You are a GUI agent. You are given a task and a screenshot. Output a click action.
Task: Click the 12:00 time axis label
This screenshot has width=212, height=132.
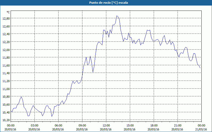pyautogui.click(x=106, y=126)
